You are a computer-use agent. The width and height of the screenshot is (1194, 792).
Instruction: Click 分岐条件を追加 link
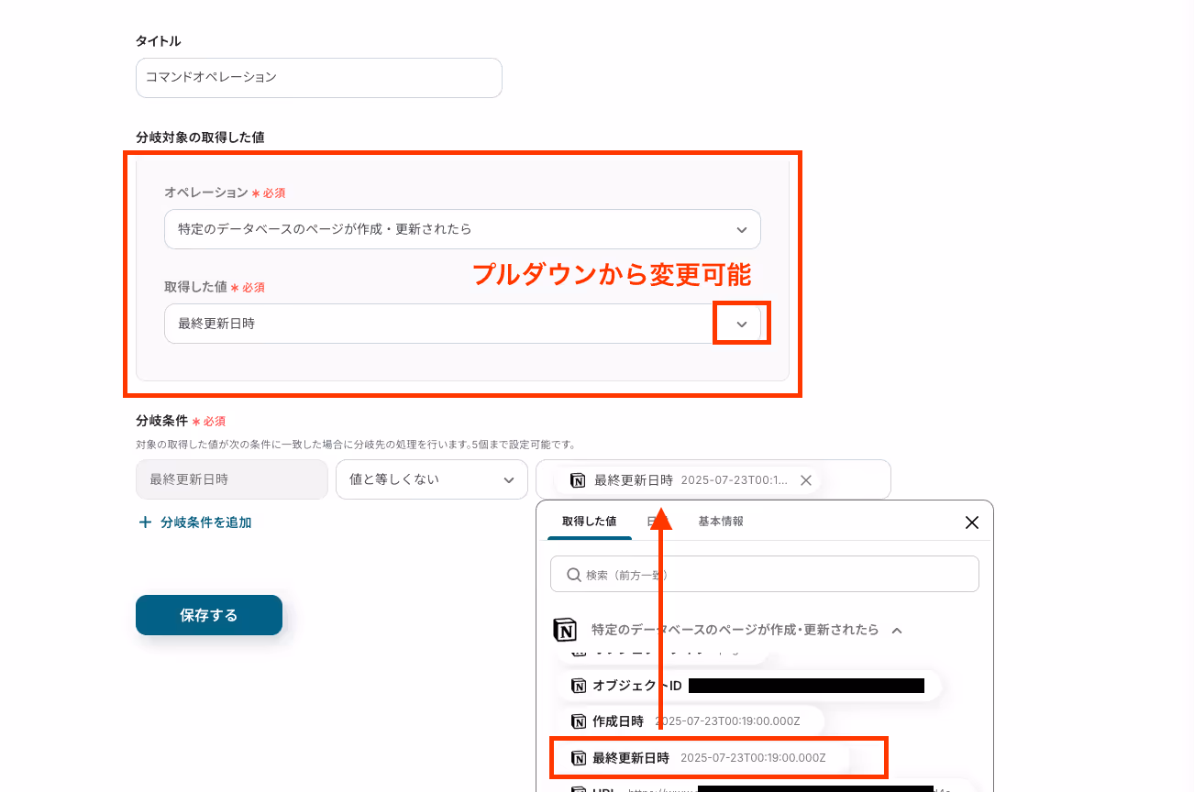pos(205,522)
